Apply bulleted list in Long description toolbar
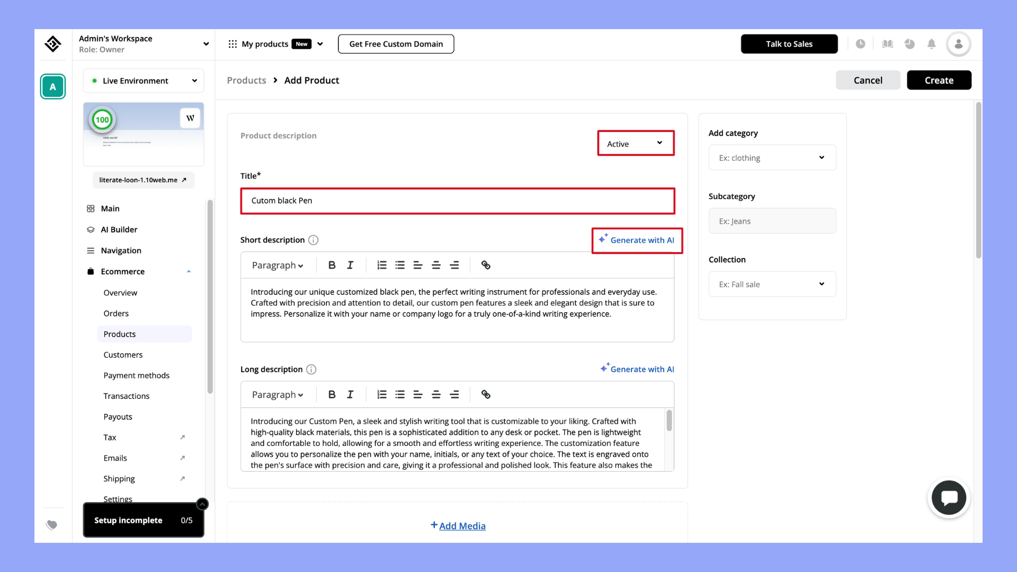 [400, 395]
